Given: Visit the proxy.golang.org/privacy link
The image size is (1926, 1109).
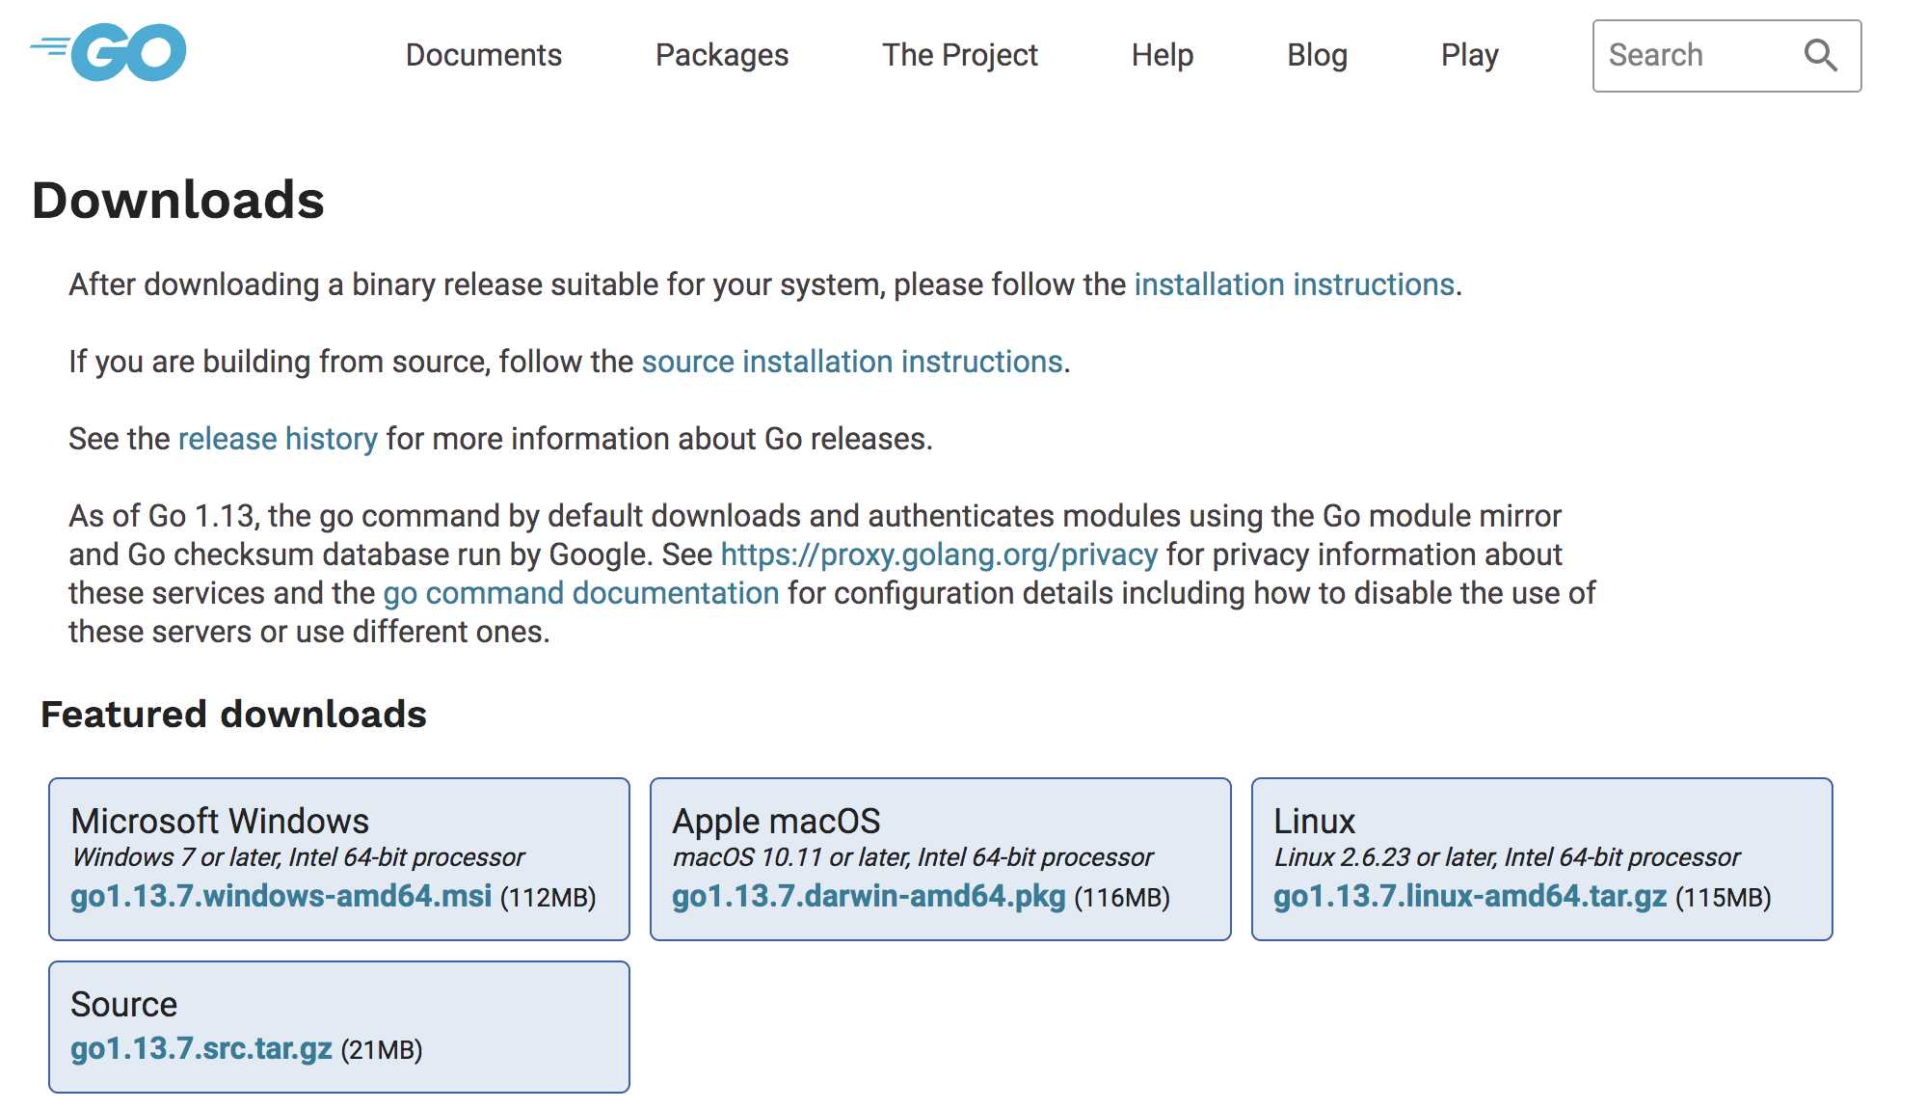Looking at the screenshot, I should [939, 554].
